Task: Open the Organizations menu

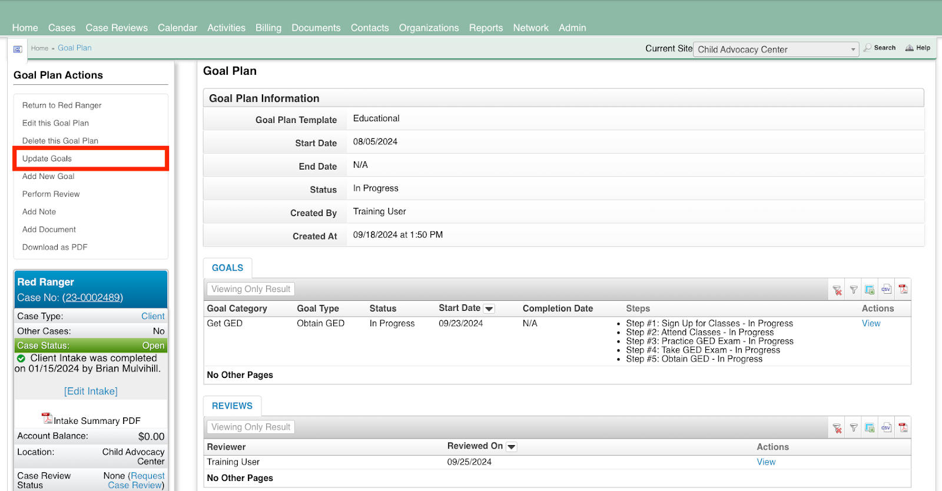Action: point(429,28)
